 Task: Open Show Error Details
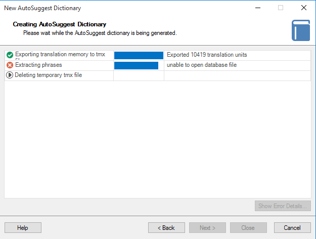coord(283,206)
